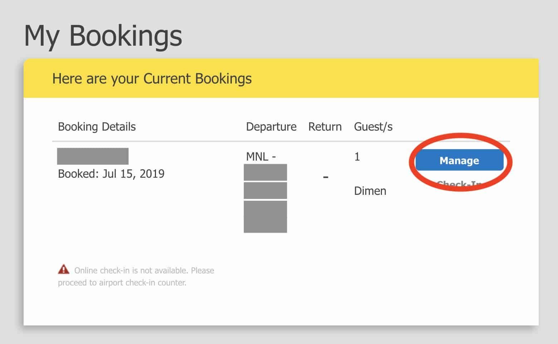This screenshot has width=558, height=344.
Task: Expand the Departure column header
Action: click(x=271, y=127)
